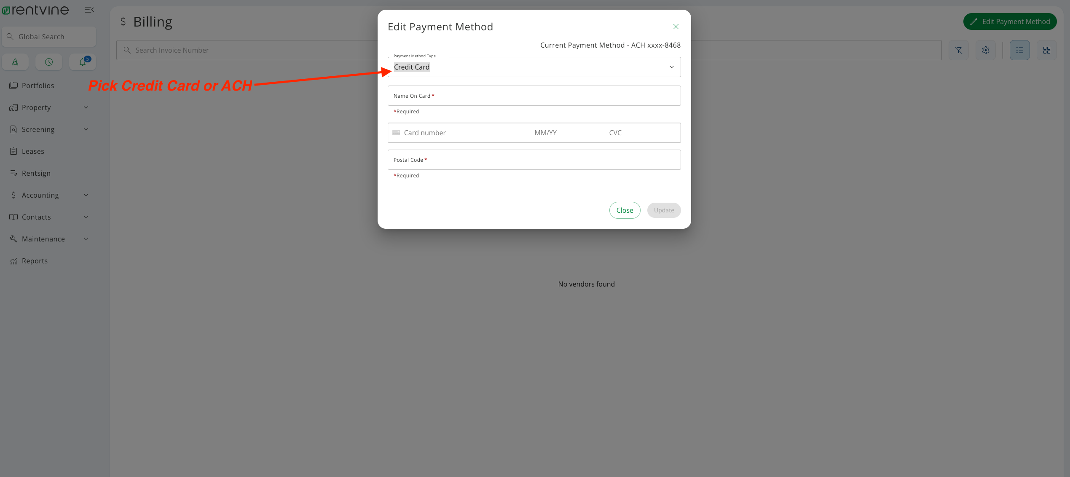Screen dimensions: 1070x477
Task: Click the clock/activity icon
Action: (x=48, y=62)
